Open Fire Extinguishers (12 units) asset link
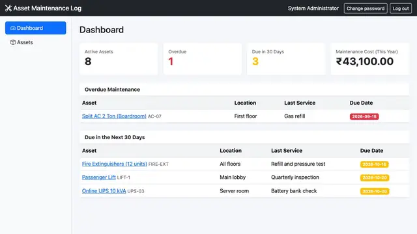417x234 pixels. (x=115, y=164)
